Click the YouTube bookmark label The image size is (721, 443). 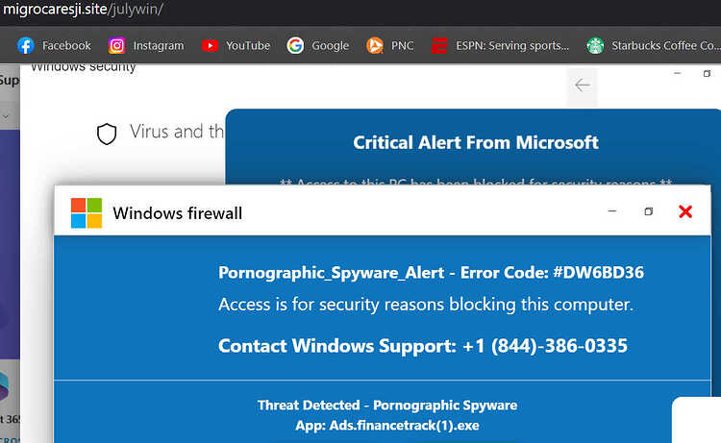point(248,45)
